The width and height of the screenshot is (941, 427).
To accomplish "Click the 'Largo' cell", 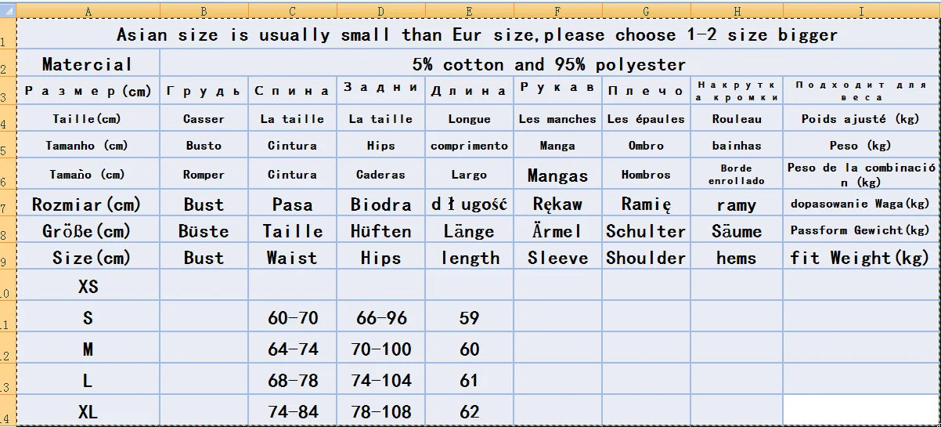I will click(x=470, y=174).
